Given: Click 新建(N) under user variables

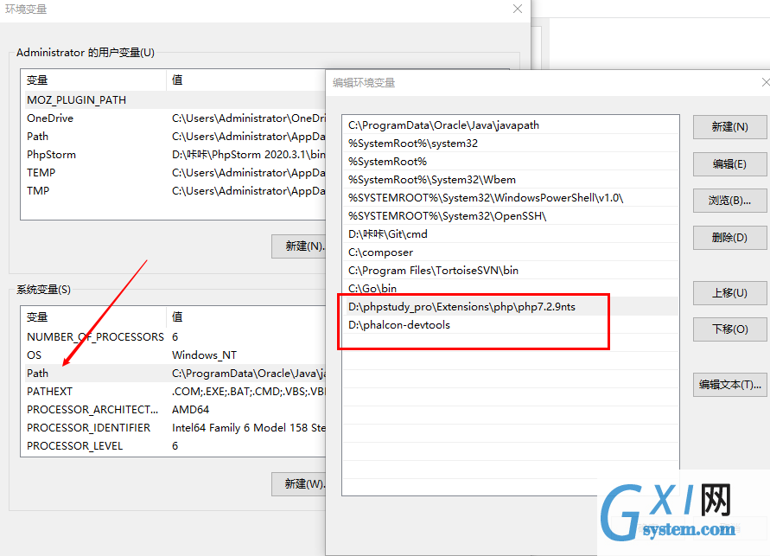Looking at the screenshot, I should pyautogui.click(x=298, y=246).
